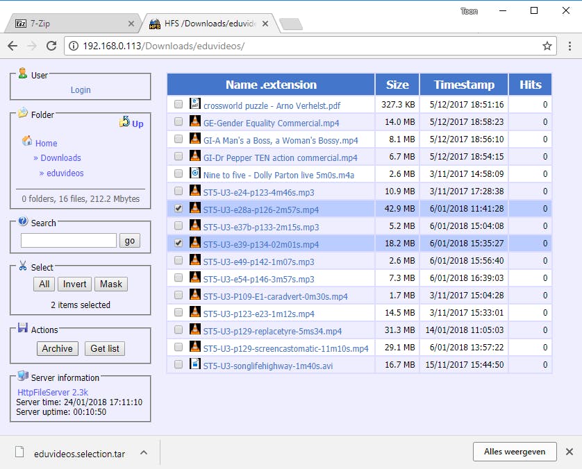Click the browser back arrow
This screenshot has width=582, height=469.
[x=13, y=46]
